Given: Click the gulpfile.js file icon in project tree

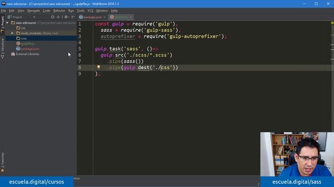Looking at the screenshot, I should pos(18,44).
